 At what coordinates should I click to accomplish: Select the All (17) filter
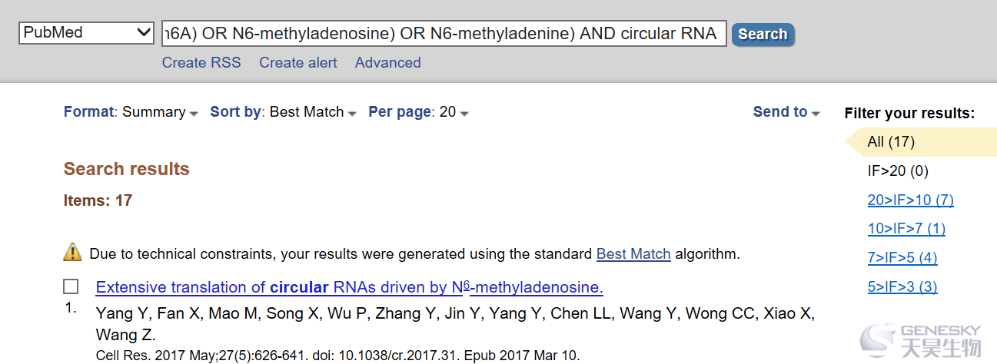click(891, 141)
